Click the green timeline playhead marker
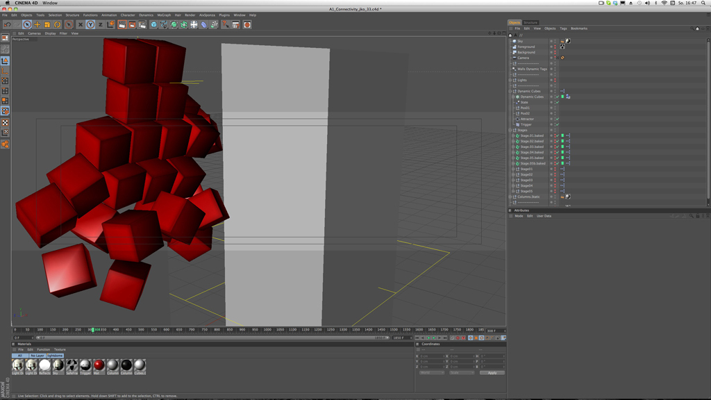 pyautogui.click(x=92, y=330)
